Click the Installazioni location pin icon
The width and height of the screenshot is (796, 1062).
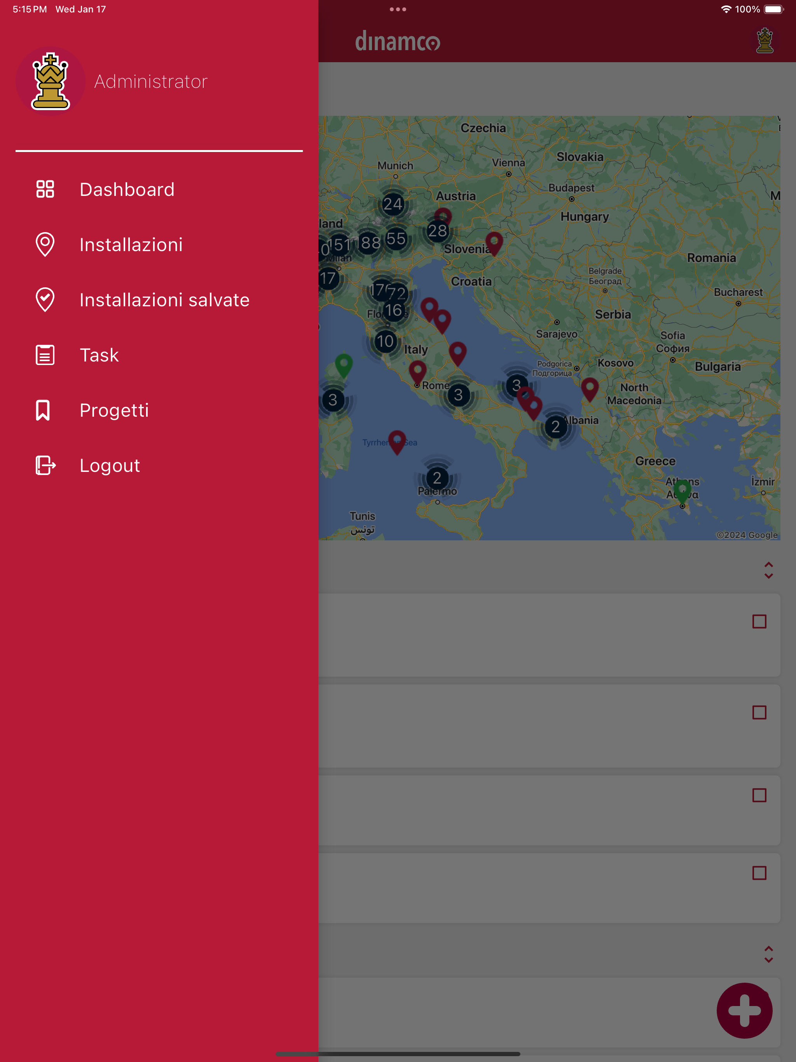tap(45, 245)
